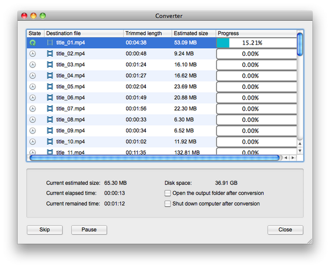Click the converting state icon for title_01.mp4
The height and width of the screenshot is (268, 330).
(x=32, y=43)
